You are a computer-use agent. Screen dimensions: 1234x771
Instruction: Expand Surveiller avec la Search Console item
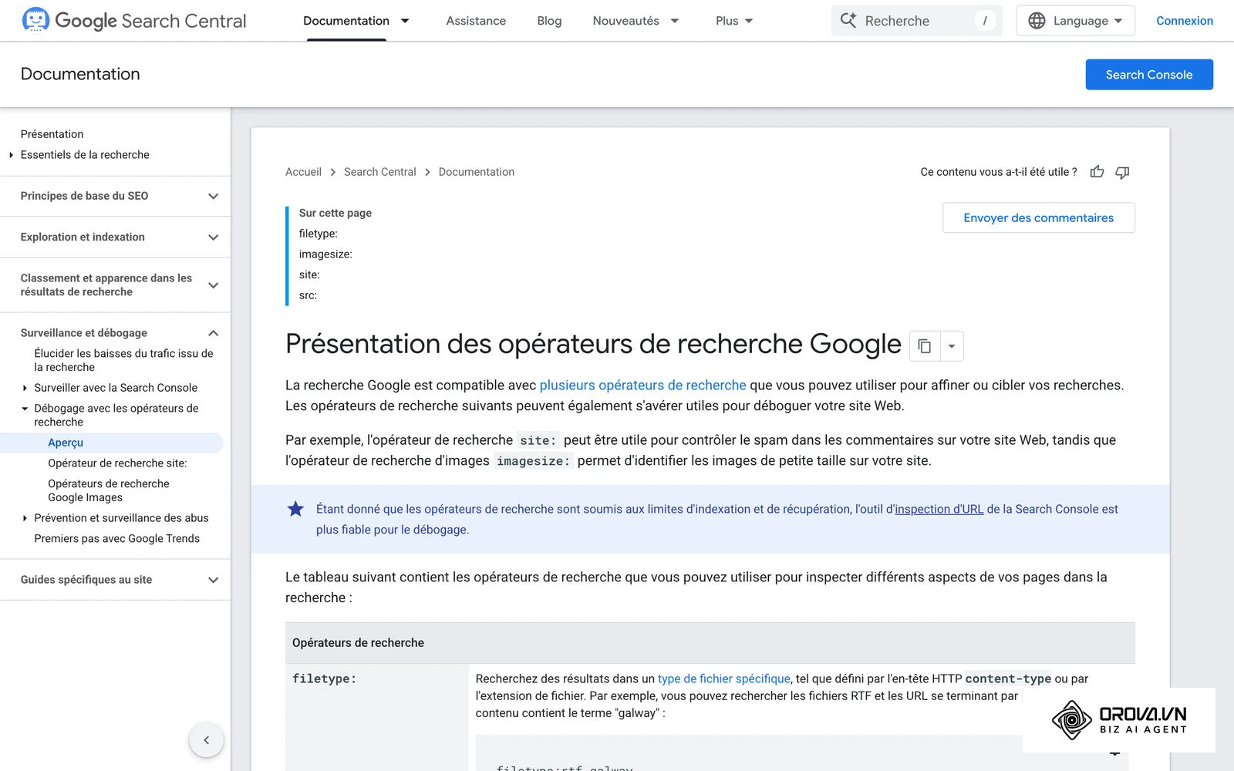coord(25,388)
